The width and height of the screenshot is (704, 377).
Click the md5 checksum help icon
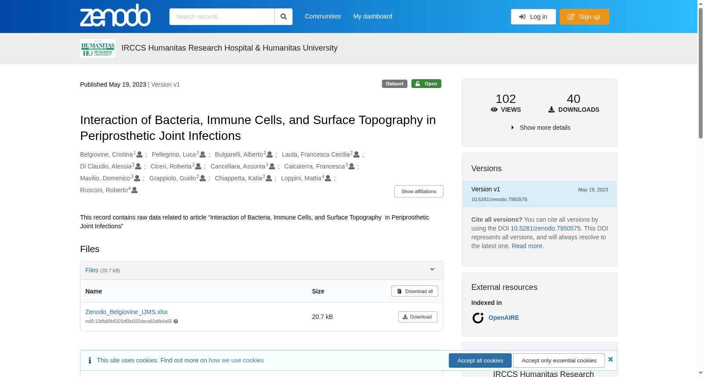[x=176, y=322]
